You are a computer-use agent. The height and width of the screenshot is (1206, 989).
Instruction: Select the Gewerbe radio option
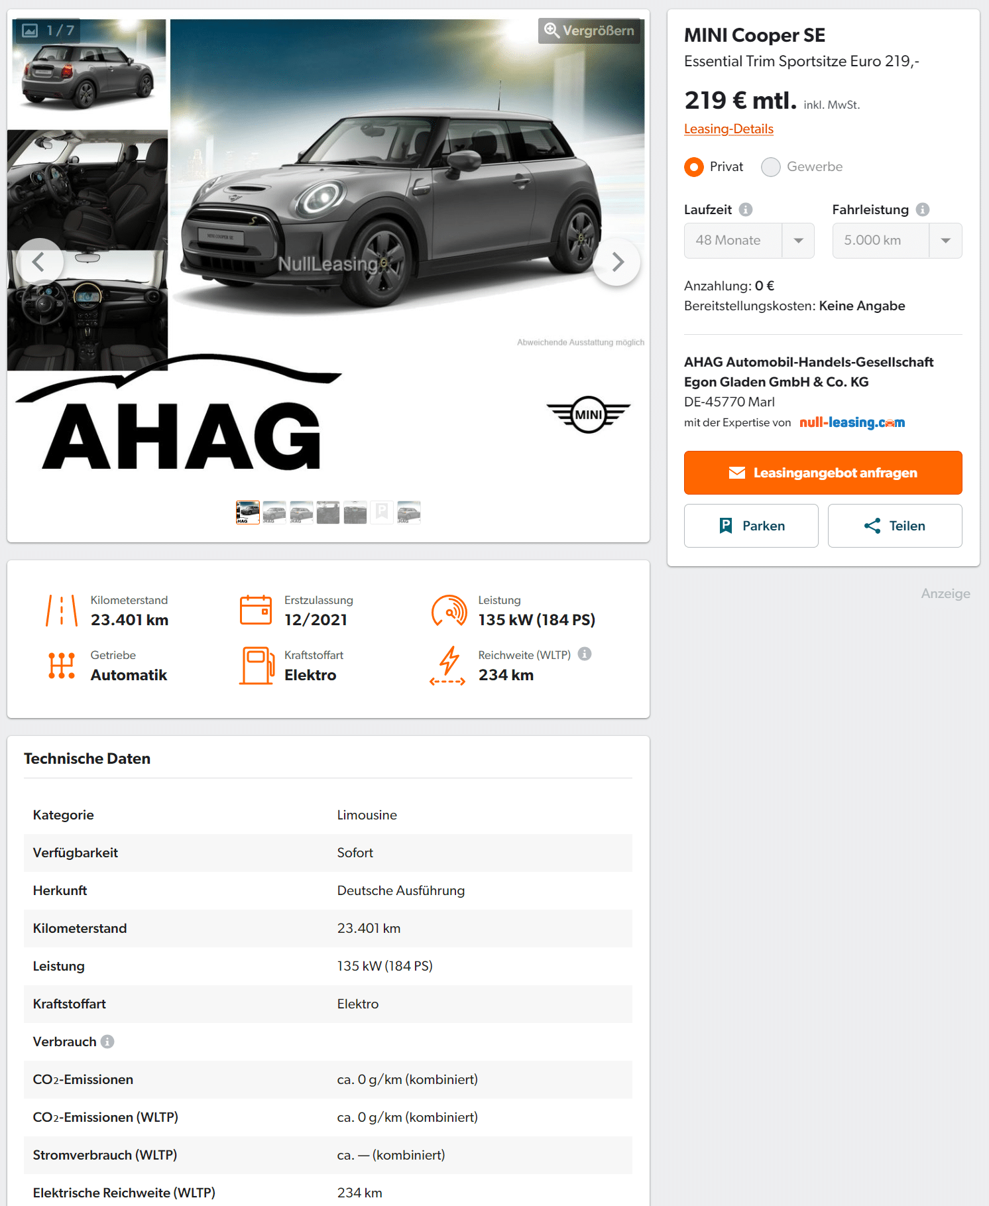click(x=770, y=167)
